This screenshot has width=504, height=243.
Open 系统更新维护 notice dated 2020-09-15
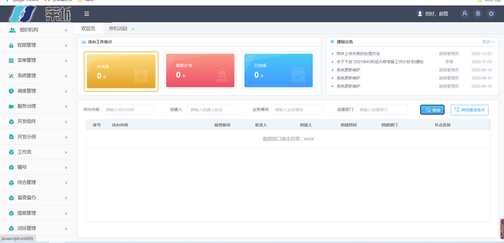coord(348,70)
